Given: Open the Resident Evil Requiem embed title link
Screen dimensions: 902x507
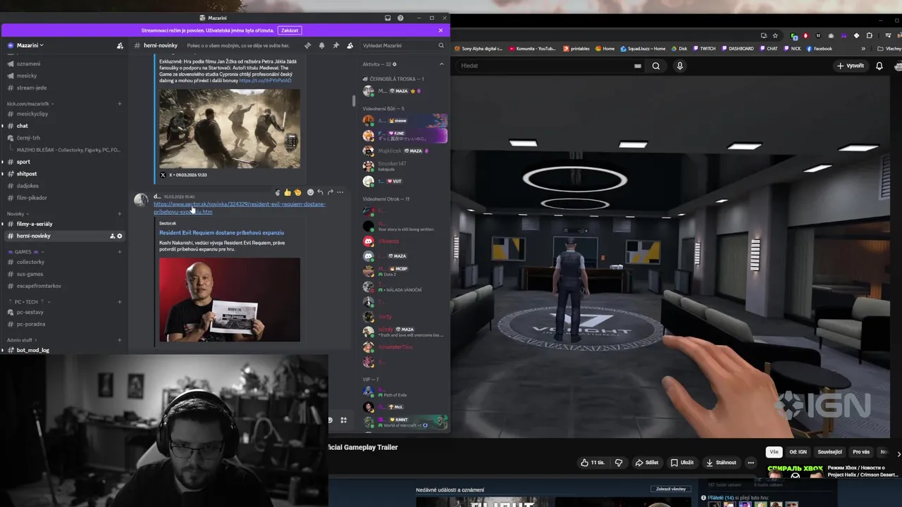Looking at the screenshot, I should point(221,232).
